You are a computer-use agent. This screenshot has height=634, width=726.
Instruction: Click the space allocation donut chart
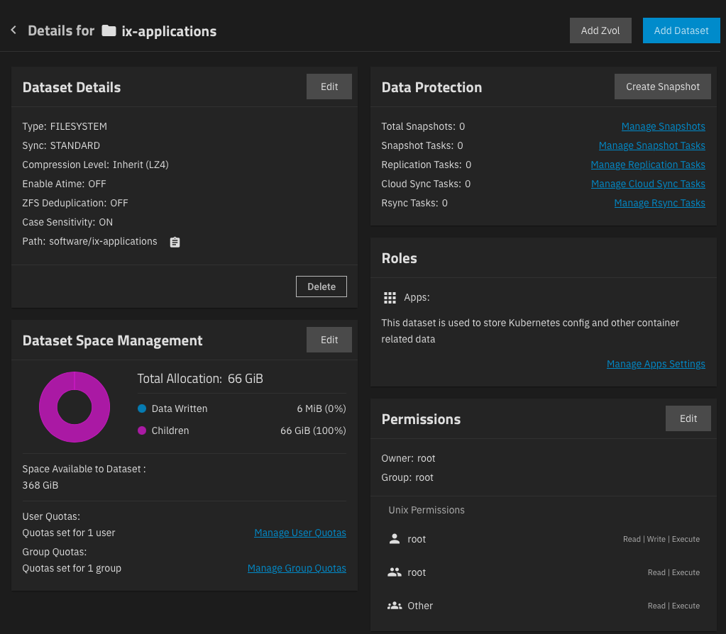(75, 407)
